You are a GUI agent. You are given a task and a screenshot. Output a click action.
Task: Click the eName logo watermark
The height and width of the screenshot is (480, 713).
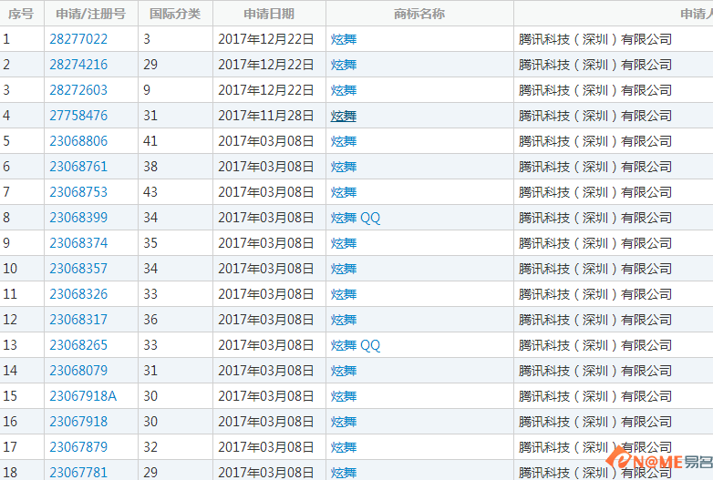[x=661, y=461]
